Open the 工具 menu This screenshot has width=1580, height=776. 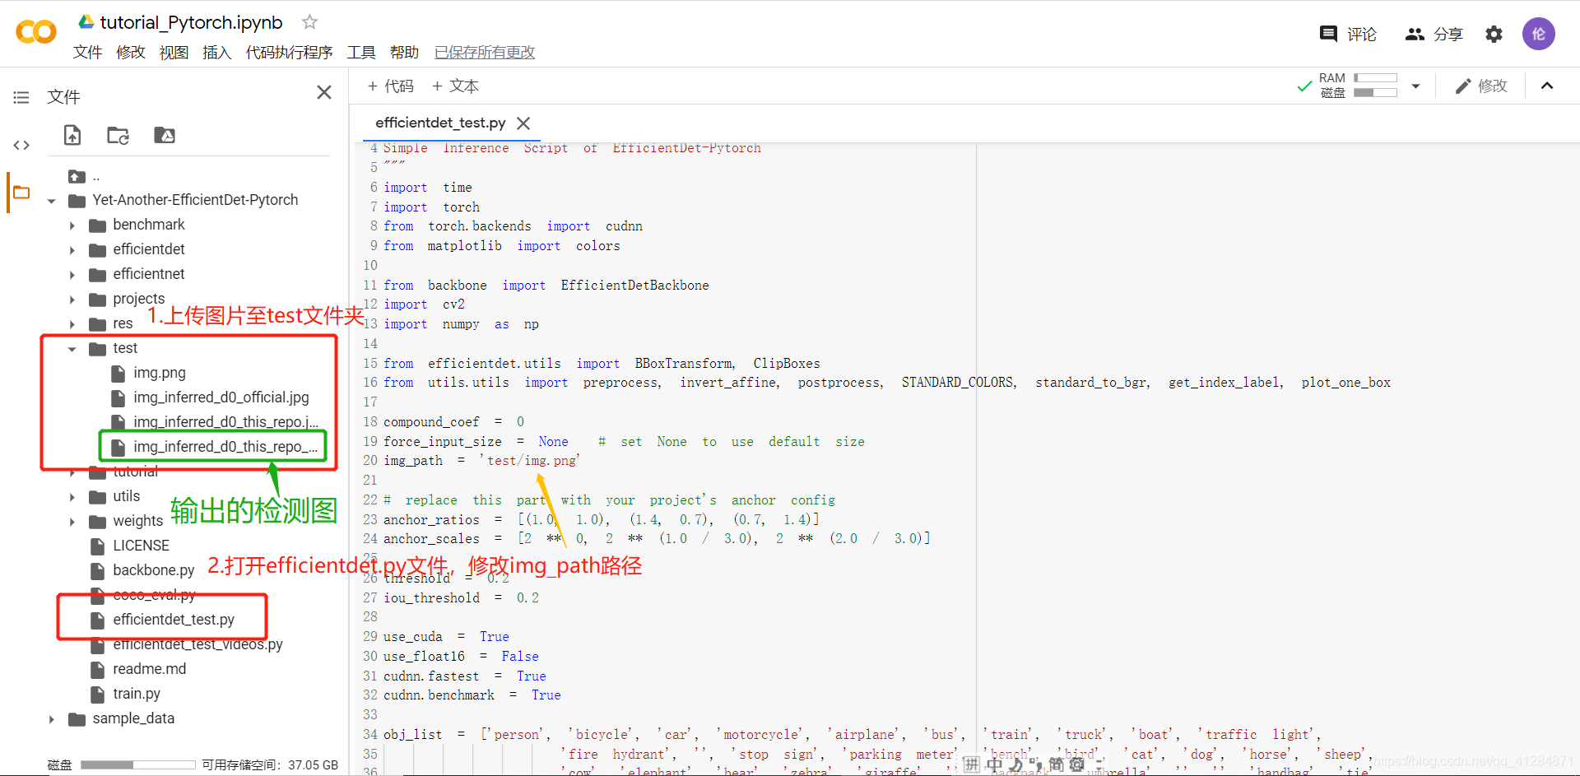[x=361, y=53]
